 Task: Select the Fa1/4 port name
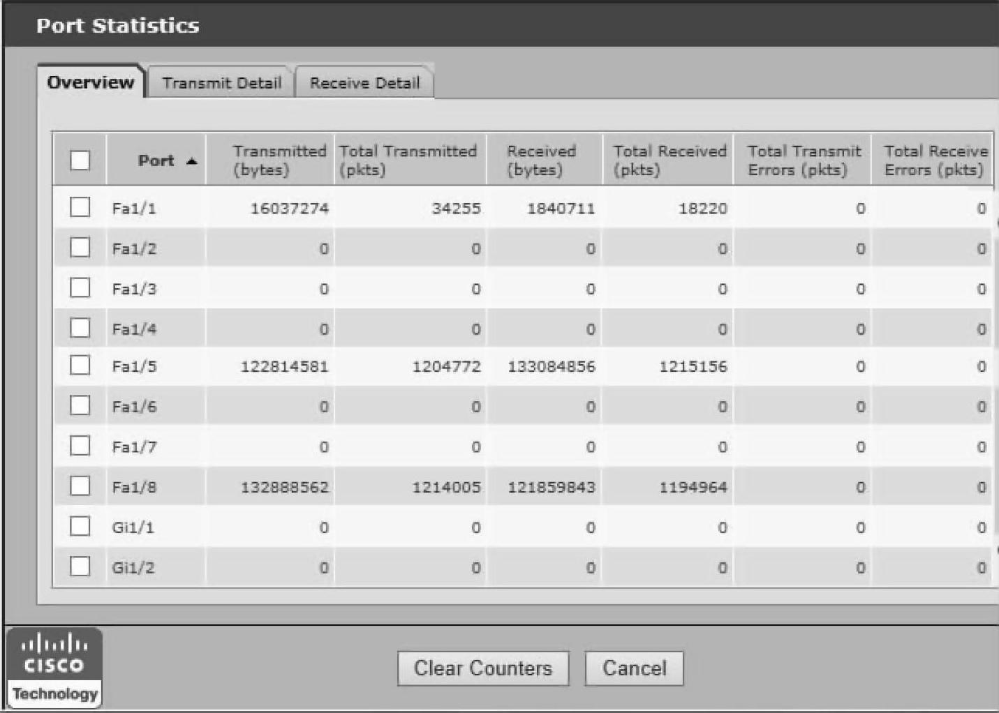point(134,329)
